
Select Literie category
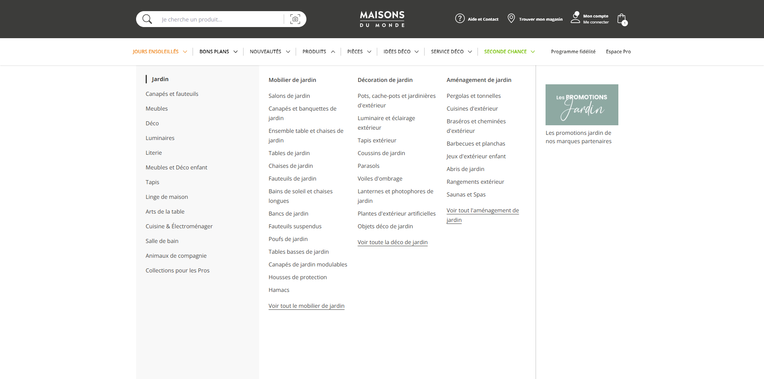click(154, 153)
